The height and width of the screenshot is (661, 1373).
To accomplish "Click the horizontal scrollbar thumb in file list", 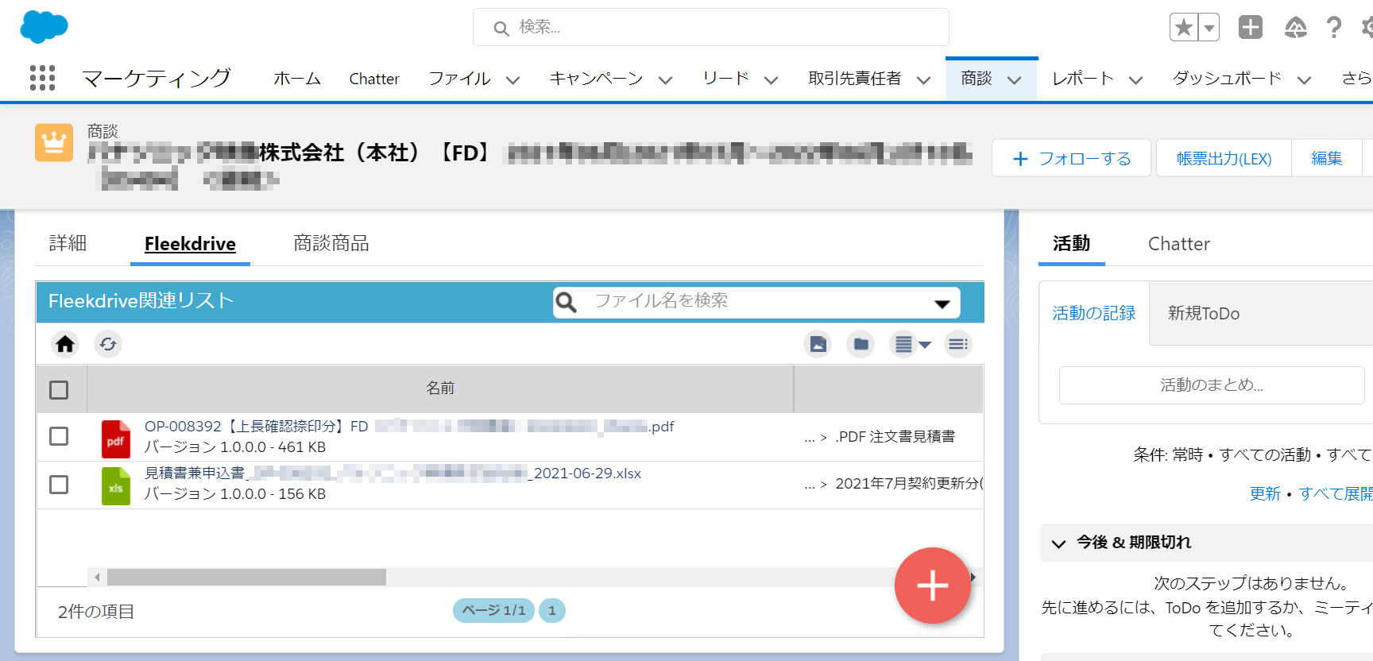I will point(246,577).
